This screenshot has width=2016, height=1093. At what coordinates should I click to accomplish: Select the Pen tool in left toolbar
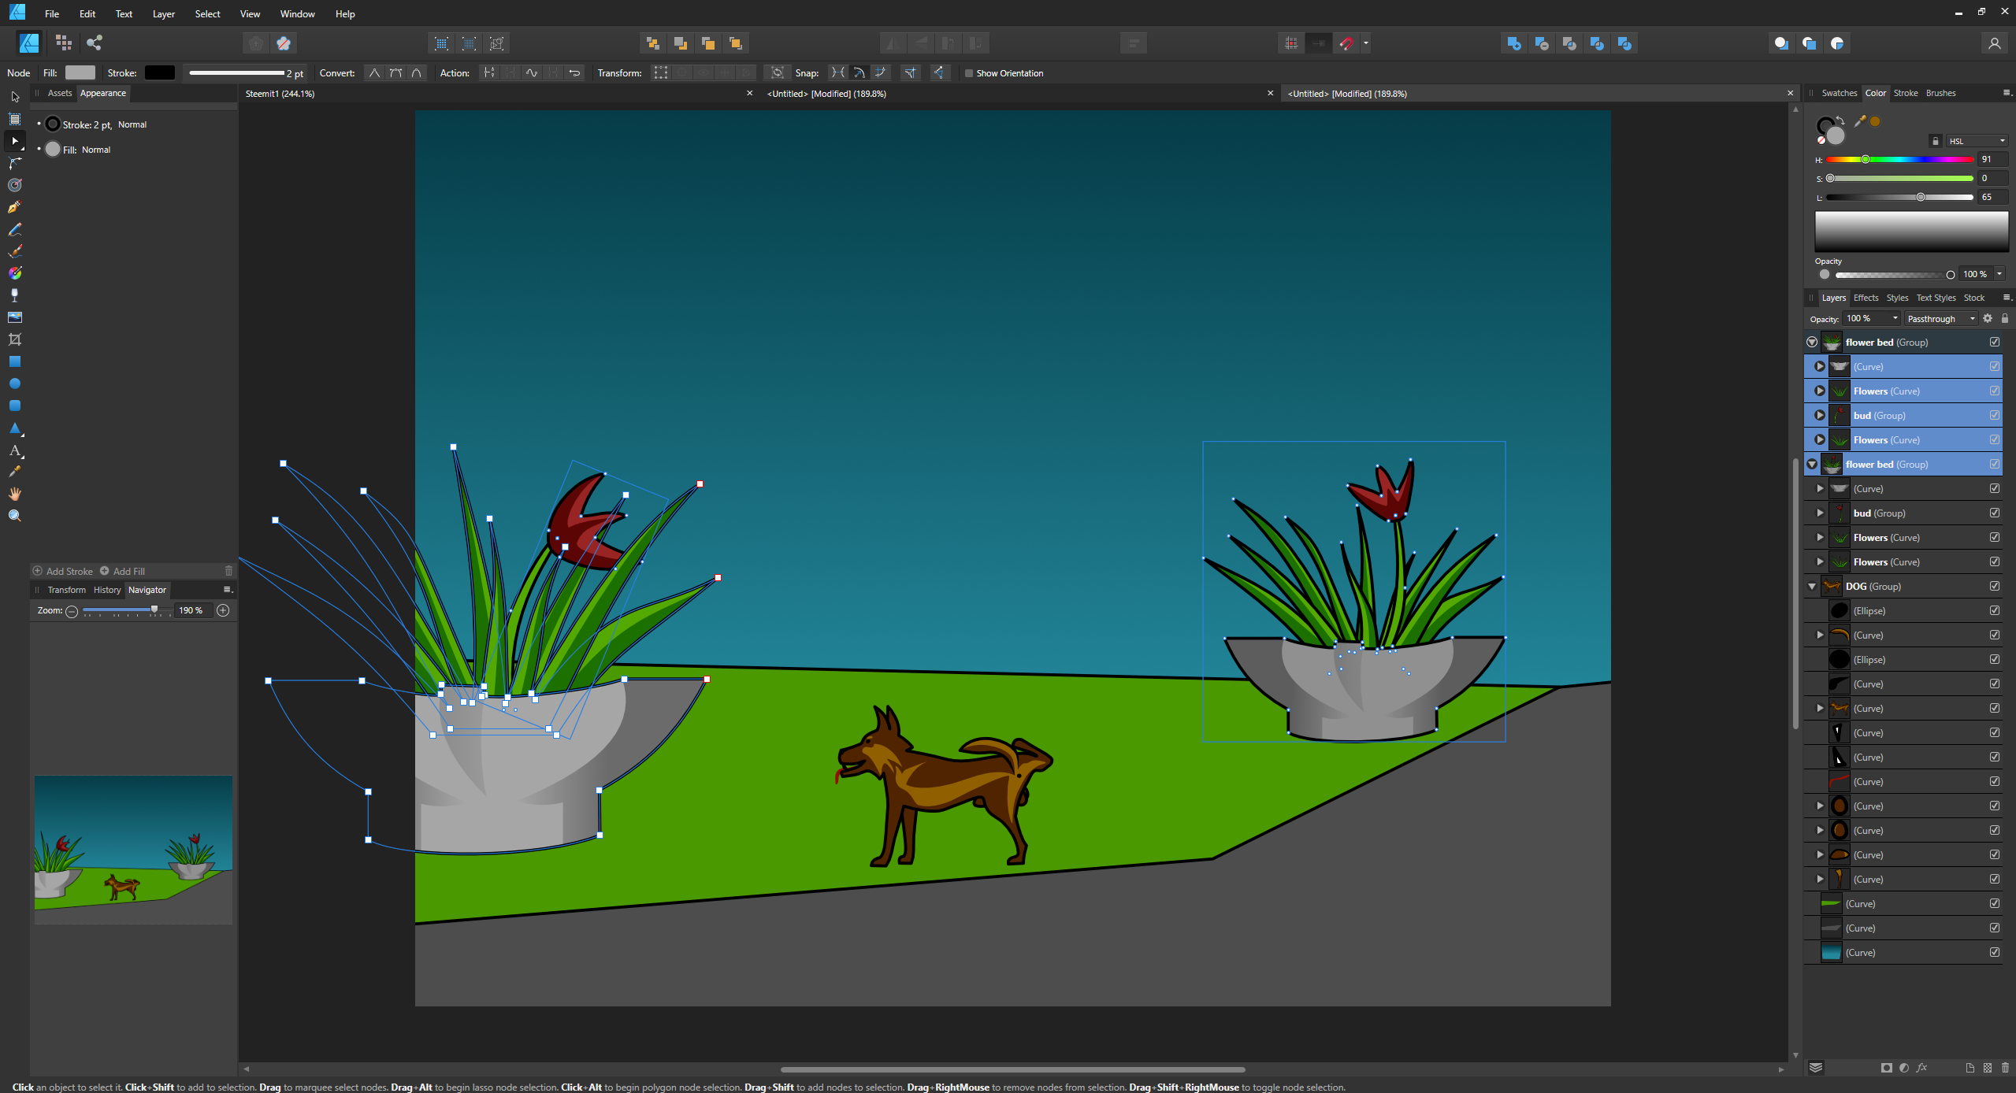click(14, 207)
